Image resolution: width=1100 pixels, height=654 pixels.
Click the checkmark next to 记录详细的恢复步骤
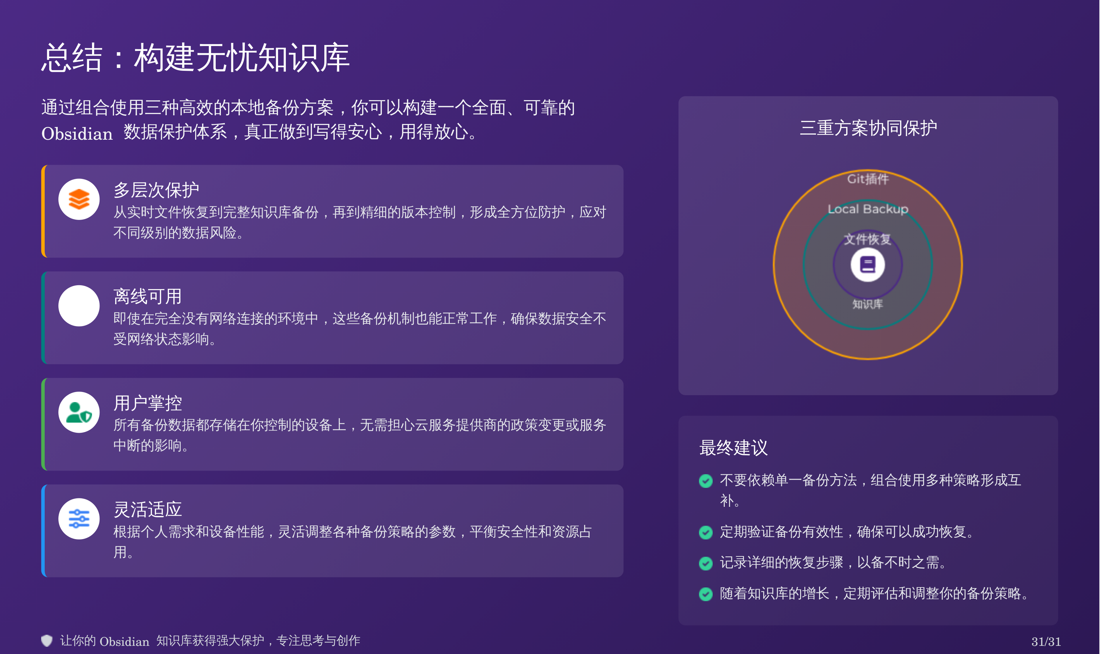[x=706, y=563]
